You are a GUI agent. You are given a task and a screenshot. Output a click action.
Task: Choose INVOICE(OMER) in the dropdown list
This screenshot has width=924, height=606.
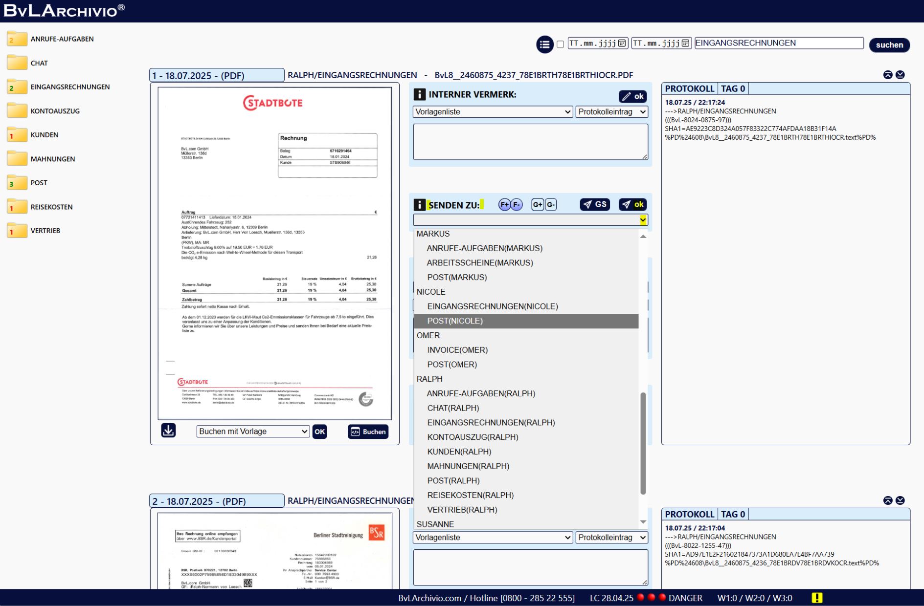tap(457, 350)
